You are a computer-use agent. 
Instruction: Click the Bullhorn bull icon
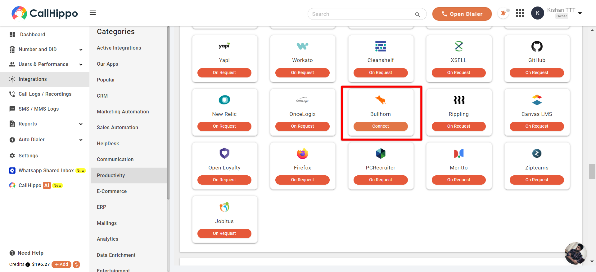(381, 100)
